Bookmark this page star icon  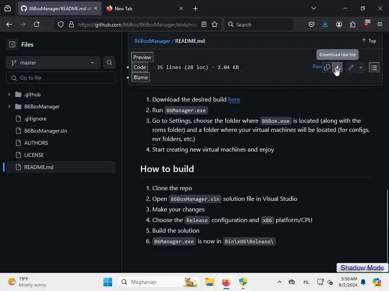point(215,24)
